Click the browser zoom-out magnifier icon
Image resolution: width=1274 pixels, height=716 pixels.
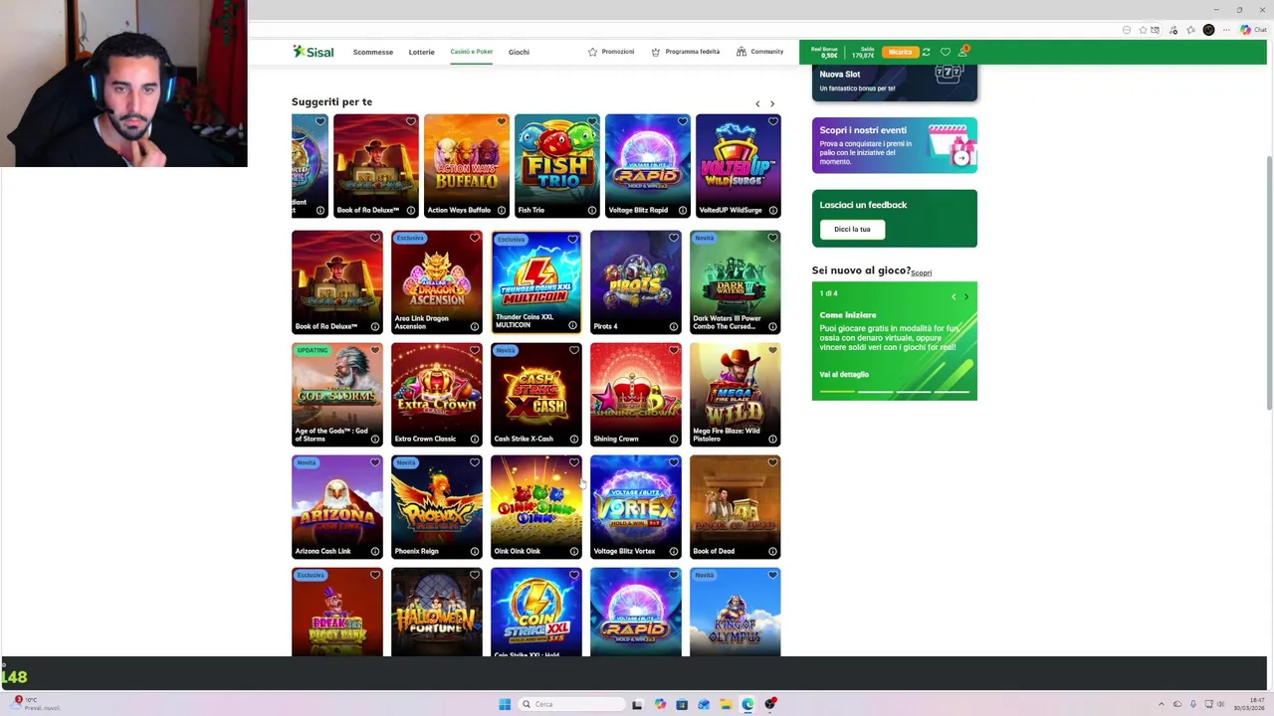click(1127, 30)
